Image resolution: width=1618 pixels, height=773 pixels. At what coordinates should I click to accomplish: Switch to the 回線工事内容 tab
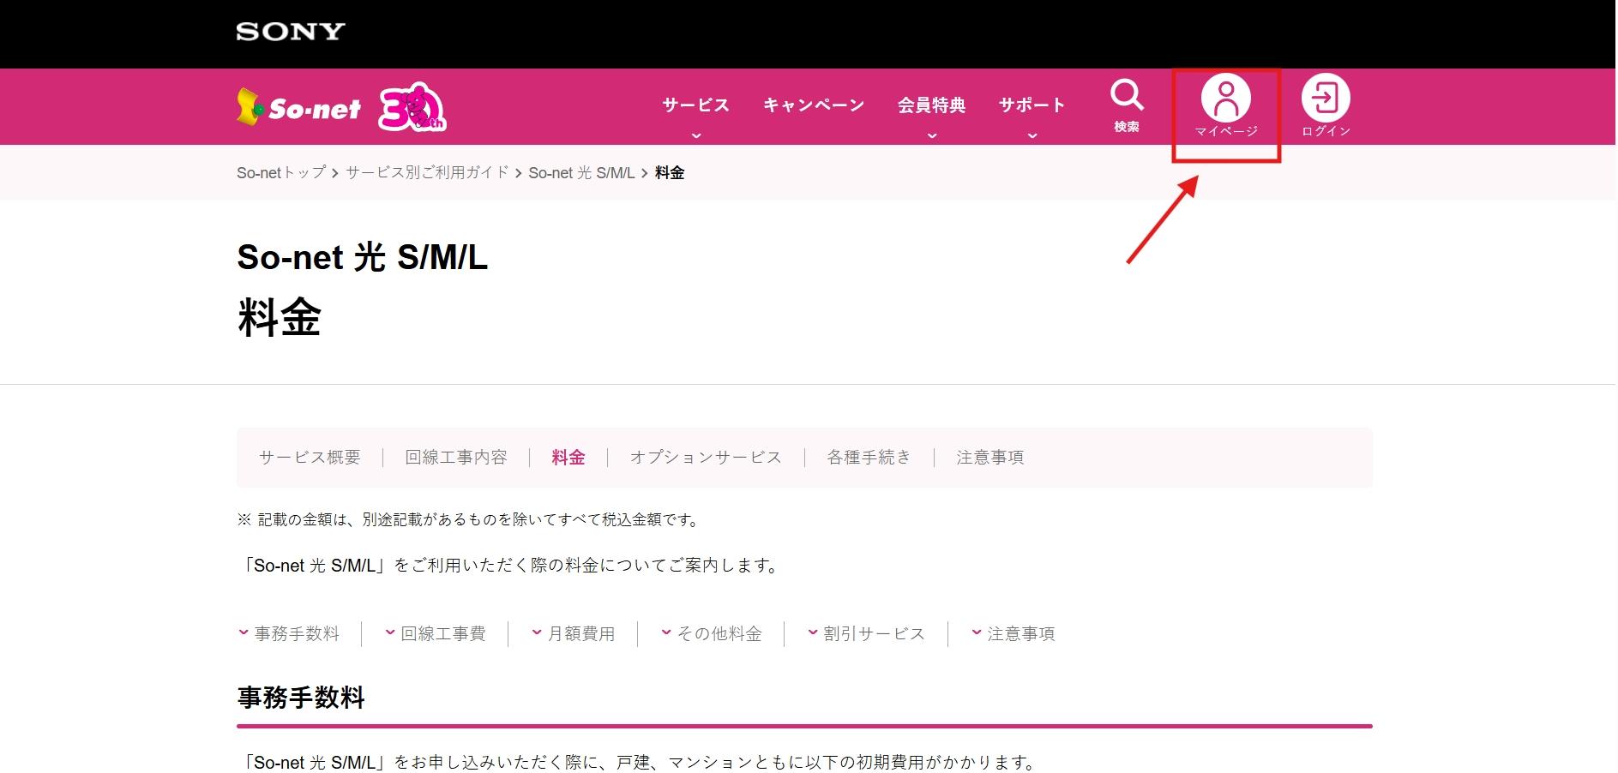click(x=456, y=458)
